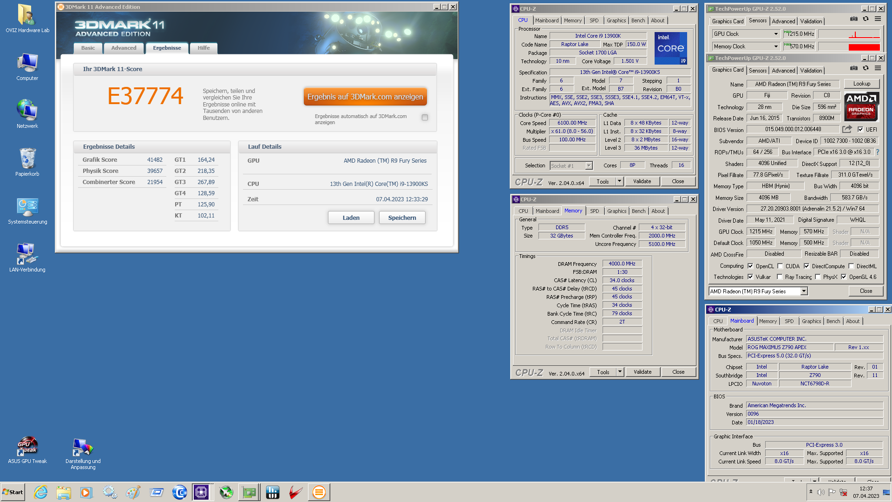Take screenshot in GPU-Z Sensors window
This screenshot has height=502, width=892.
(x=854, y=19)
